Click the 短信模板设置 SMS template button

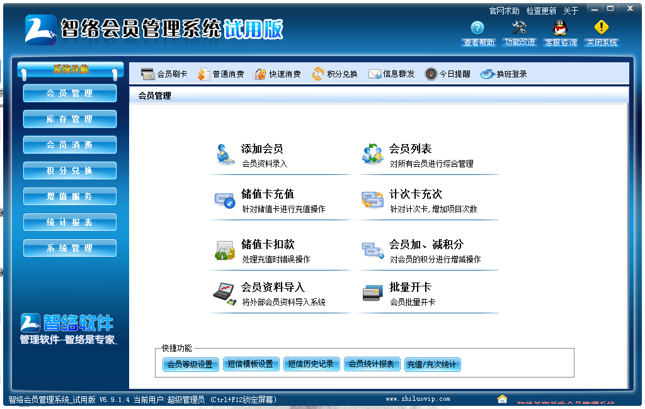pyautogui.click(x=251, y=364)
